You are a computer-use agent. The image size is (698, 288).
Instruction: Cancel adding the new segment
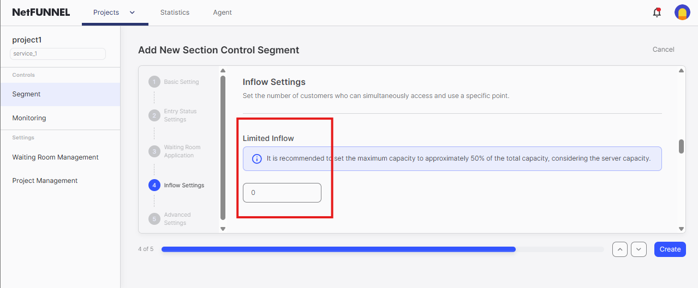pyautogui.click(x=663, y=50)
